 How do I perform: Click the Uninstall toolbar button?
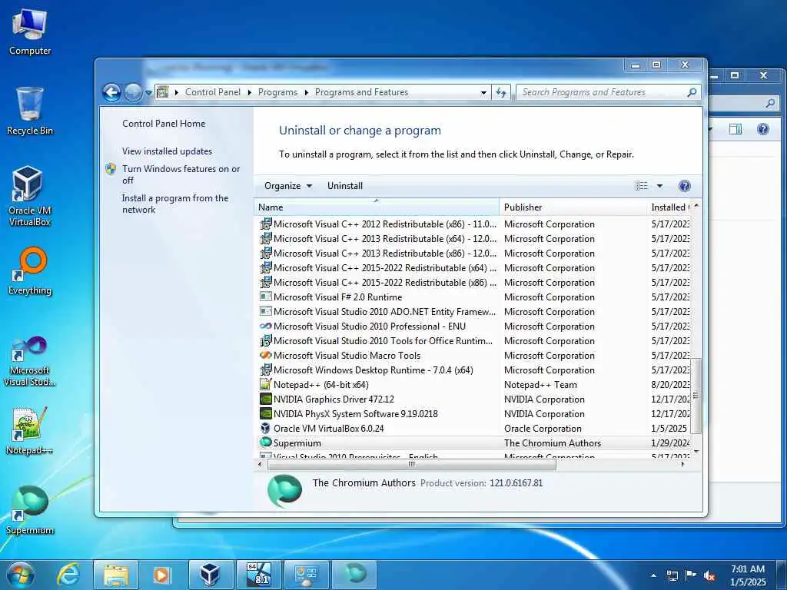click(345, 186)
